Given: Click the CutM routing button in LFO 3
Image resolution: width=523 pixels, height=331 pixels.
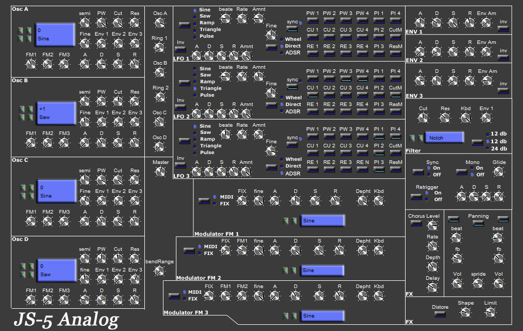Looking at the screenshot, I should pos(395,153).
